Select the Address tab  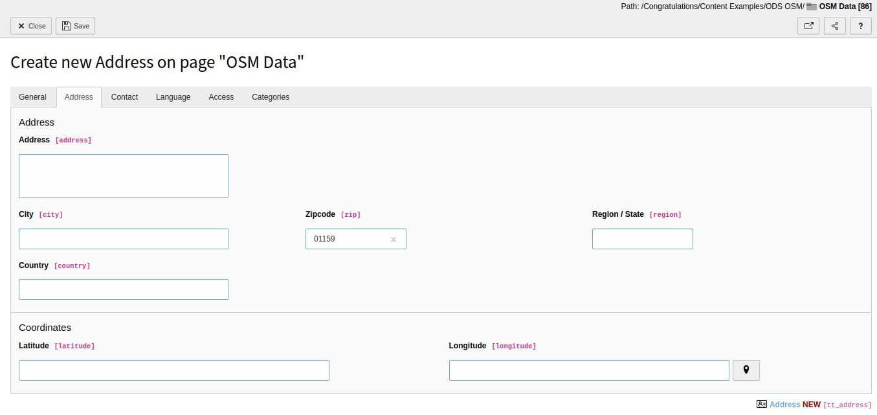coord(79,97)
